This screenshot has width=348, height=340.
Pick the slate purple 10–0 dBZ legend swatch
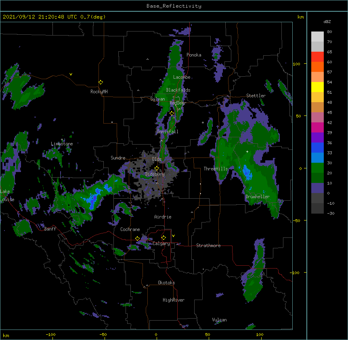(317, 188)
